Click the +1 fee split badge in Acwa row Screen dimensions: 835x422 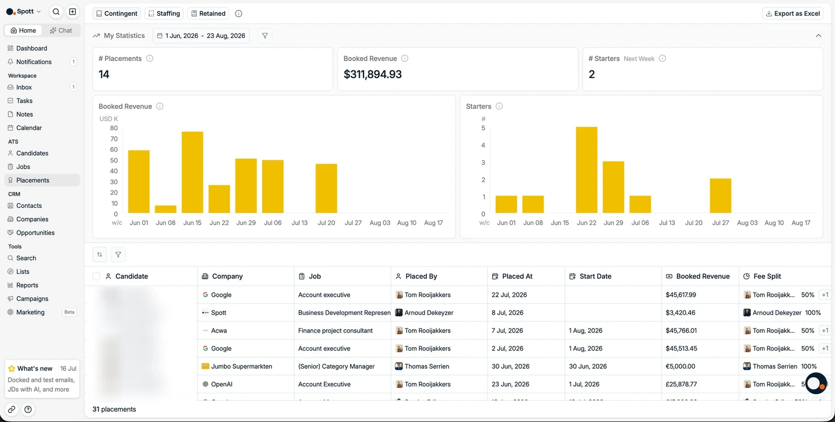(825, 331)
